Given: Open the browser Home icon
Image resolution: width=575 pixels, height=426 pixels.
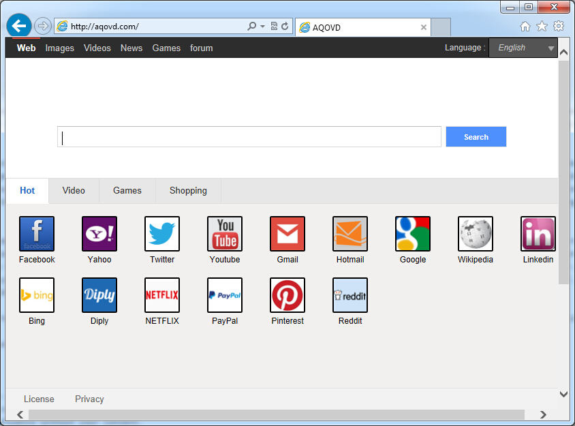Looking at the screenshot, I should click(525, 27).
